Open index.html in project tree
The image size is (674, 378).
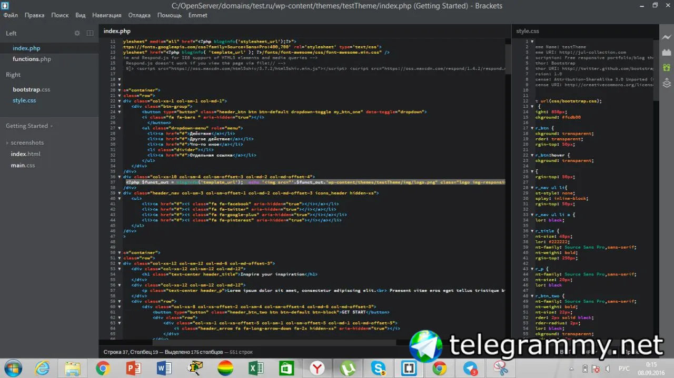click(26, 154)
